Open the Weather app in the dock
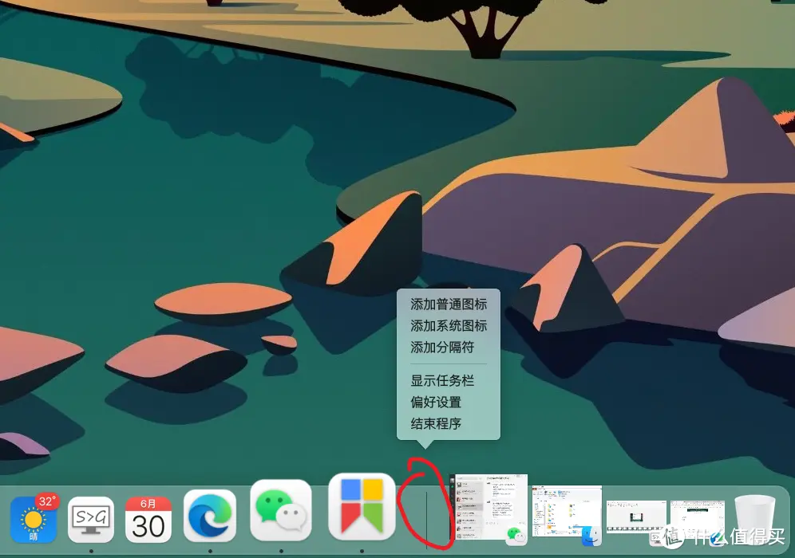 [33, 519]
